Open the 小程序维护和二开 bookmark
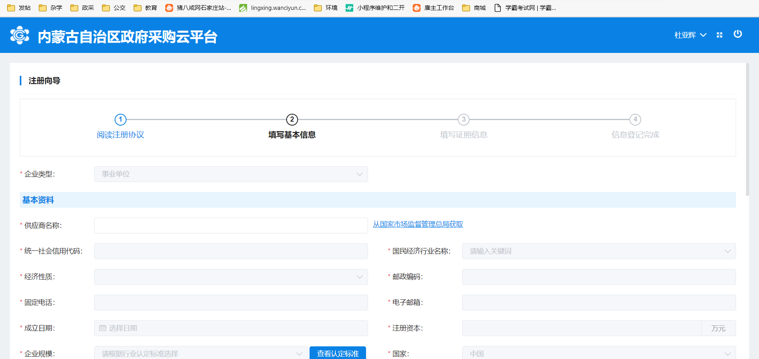Screen dimensions: 759x359 point(375,8)
